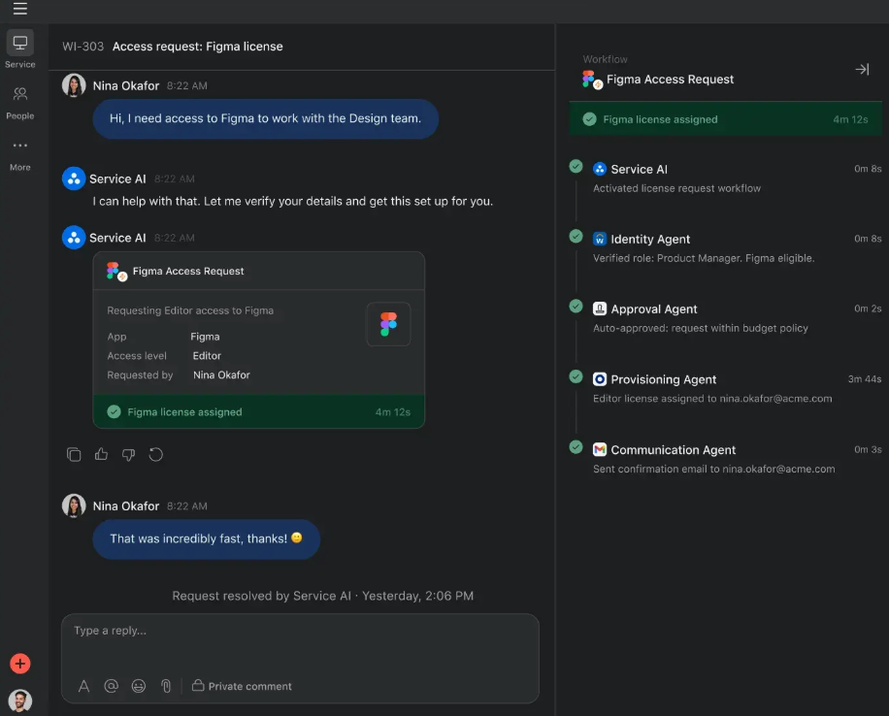Toggle the Private comment option
Screen dimensions: 889x716
(242, 686)
